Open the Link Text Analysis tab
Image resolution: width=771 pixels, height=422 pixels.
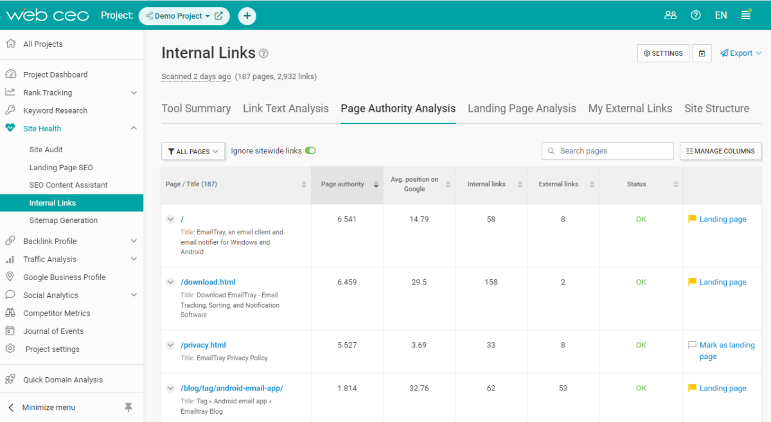click(285, 109)
